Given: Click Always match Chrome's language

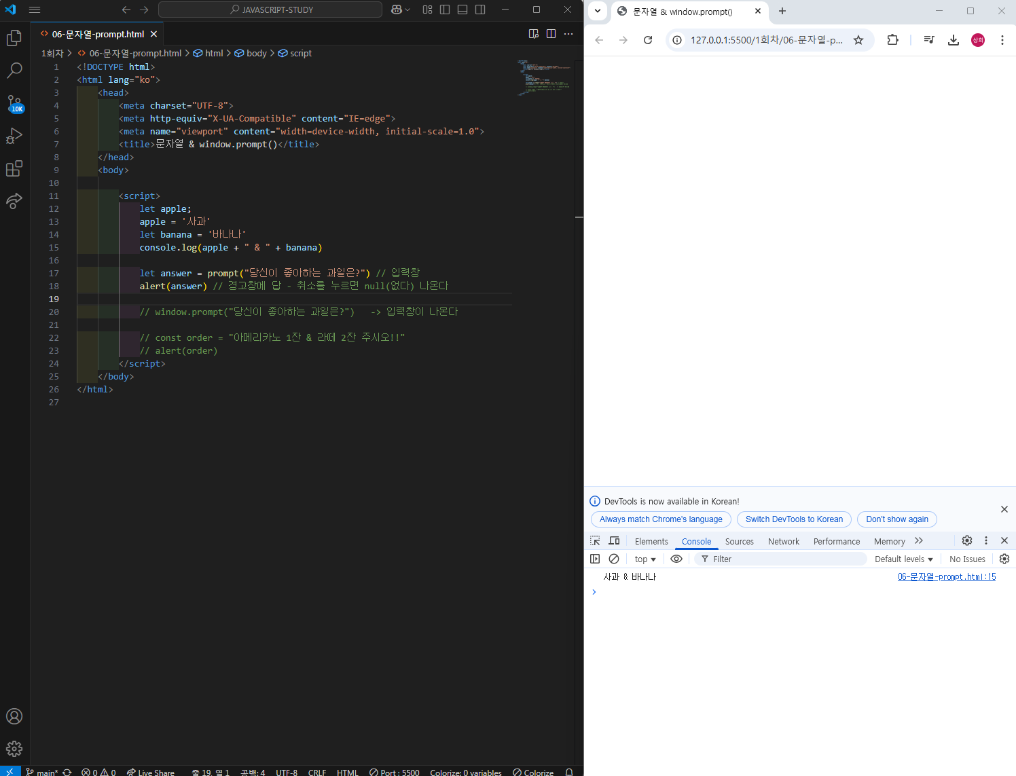Looking at the screenshot, I should 661,519.
